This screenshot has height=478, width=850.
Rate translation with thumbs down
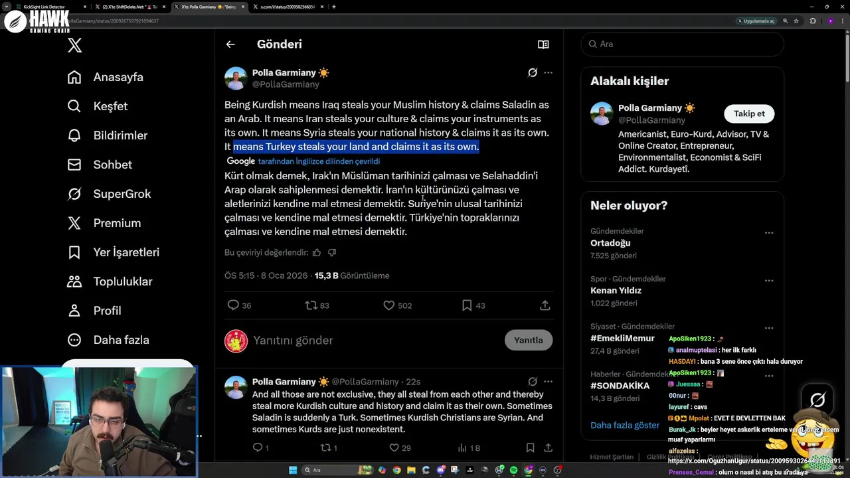(x=332, y=252)
